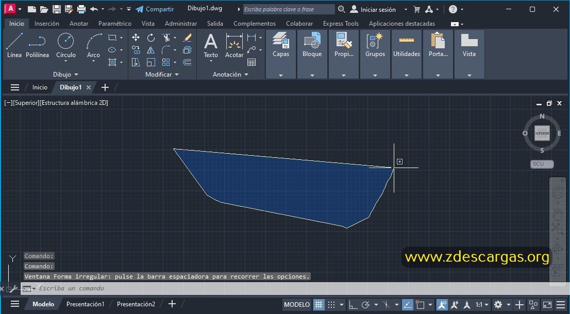The width and height of the screenshot is (570, 314).
Task: Click the Compartir button
Action: pyautogui.click(x=155, y=9)
